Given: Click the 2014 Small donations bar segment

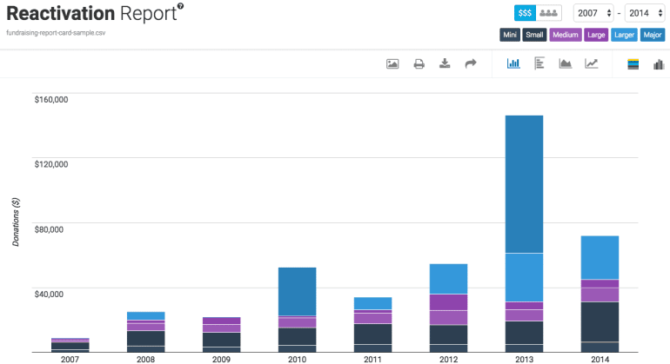Looking at the screenshot, I should coord(600,321).
